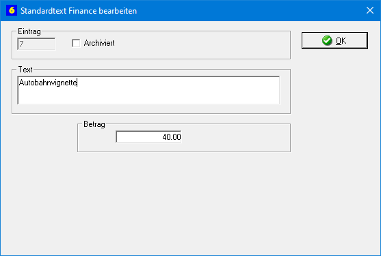Image resolution: width=381 pixels, height=256 pixels.
Task: Enable the Archiviert checkbox
Action: [76, 43]
